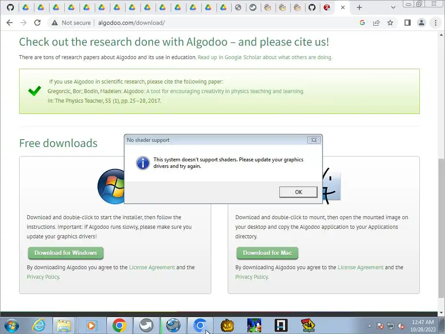Viewport: 445px width, 334px height.
Task: Click the Windows logo image
Action: tap(111, 187)
